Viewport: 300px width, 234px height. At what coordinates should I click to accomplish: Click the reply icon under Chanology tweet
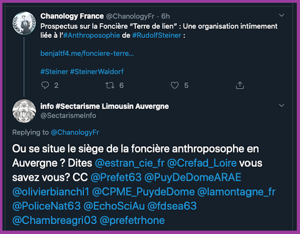46,85
